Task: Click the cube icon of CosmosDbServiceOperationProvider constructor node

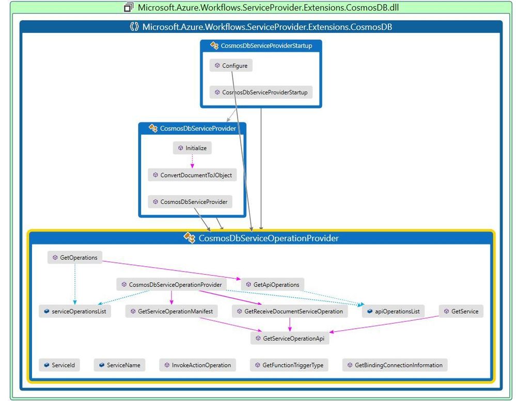Action: (124, 284)
